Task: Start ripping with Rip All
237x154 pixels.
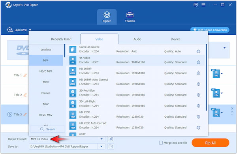Action: 211,143
